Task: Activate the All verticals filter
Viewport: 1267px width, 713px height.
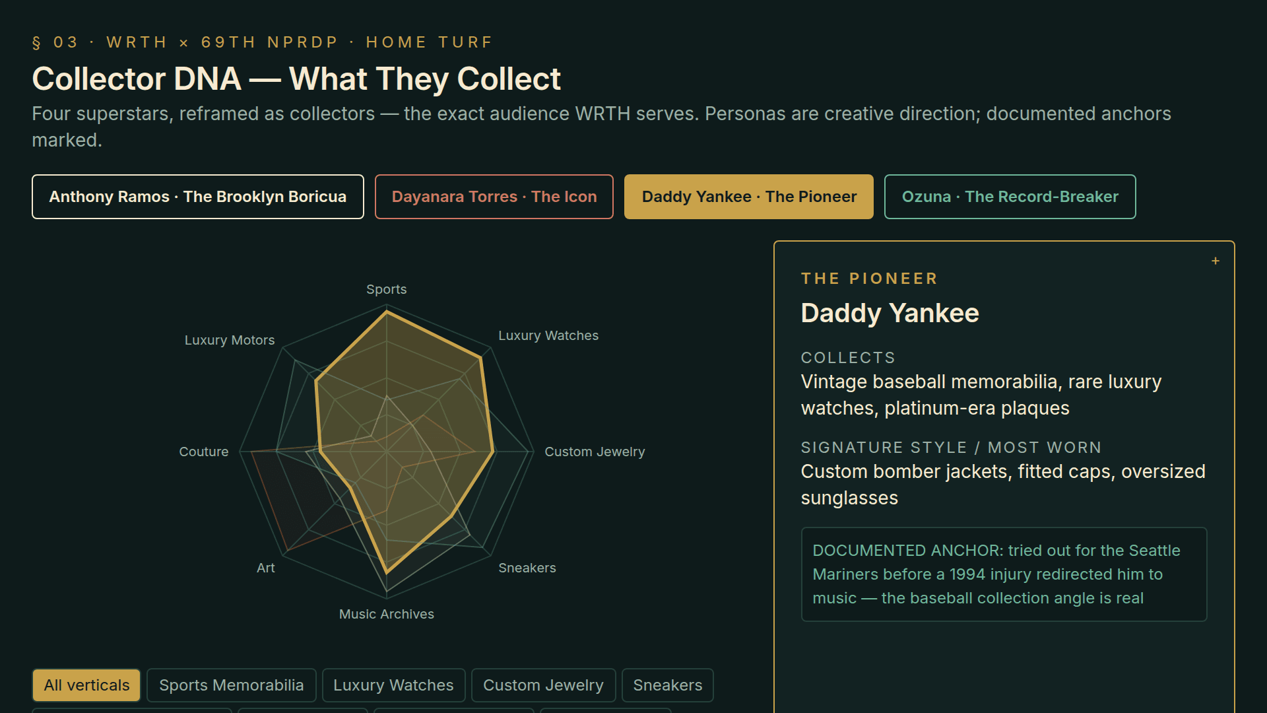Action: pyautogui.click(x=86, y=685)
